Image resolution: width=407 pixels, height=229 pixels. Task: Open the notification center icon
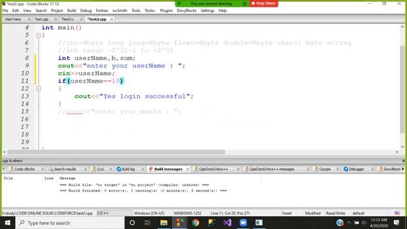[x=396, y=223]
